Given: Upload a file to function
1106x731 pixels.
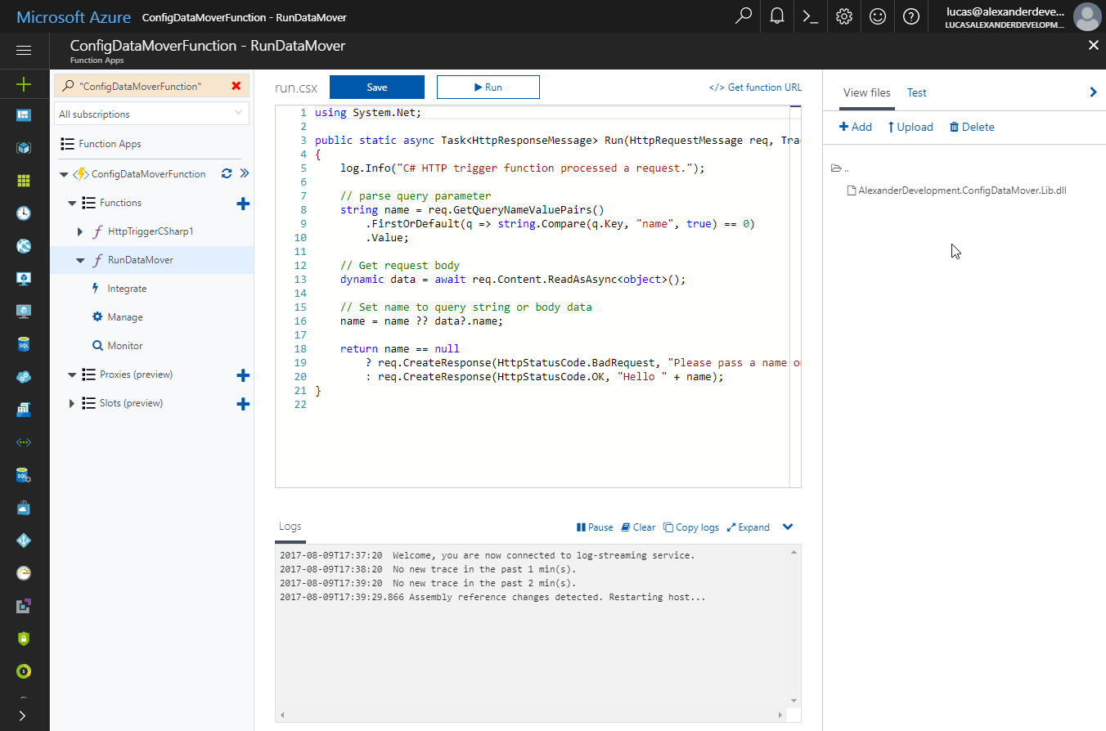Looking at the screenshot, I should (x=910, y=127).
